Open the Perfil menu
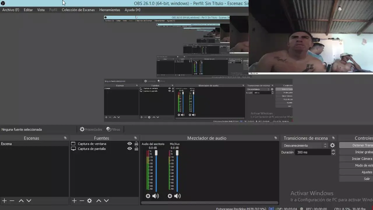The image size is (373, 210). click(53, 10)
